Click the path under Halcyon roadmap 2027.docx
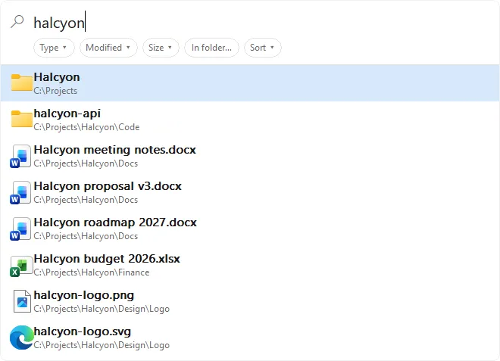 tap(86, 236)
